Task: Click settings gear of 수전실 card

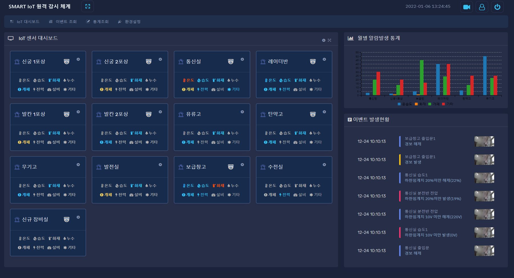Action: click(x=324, y=165)
